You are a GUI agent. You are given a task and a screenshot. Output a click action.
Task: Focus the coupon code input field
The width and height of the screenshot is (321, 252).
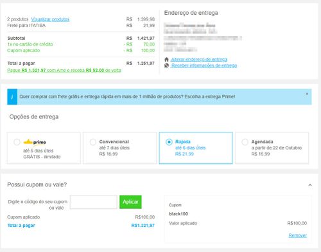point(94,202)
